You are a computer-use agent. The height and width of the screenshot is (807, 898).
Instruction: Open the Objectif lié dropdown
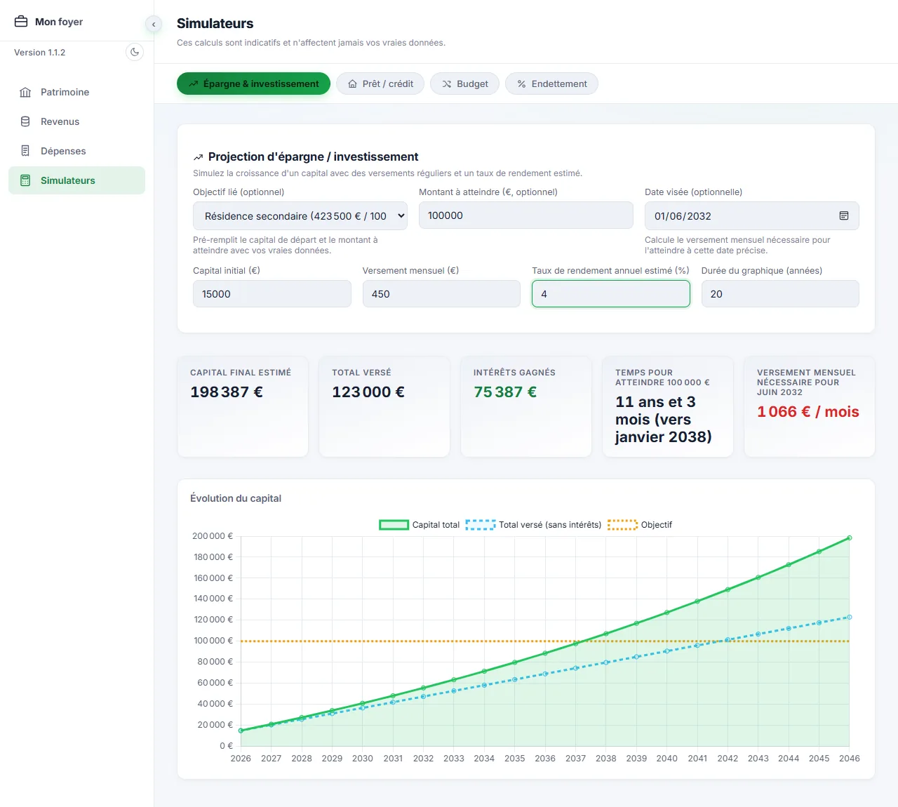click(x=300, y=216)
